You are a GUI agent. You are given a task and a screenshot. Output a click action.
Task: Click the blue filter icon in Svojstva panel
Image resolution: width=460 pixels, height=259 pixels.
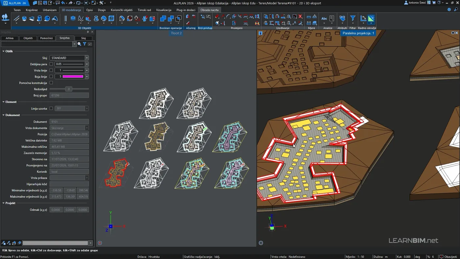click(x=85, y=44)
